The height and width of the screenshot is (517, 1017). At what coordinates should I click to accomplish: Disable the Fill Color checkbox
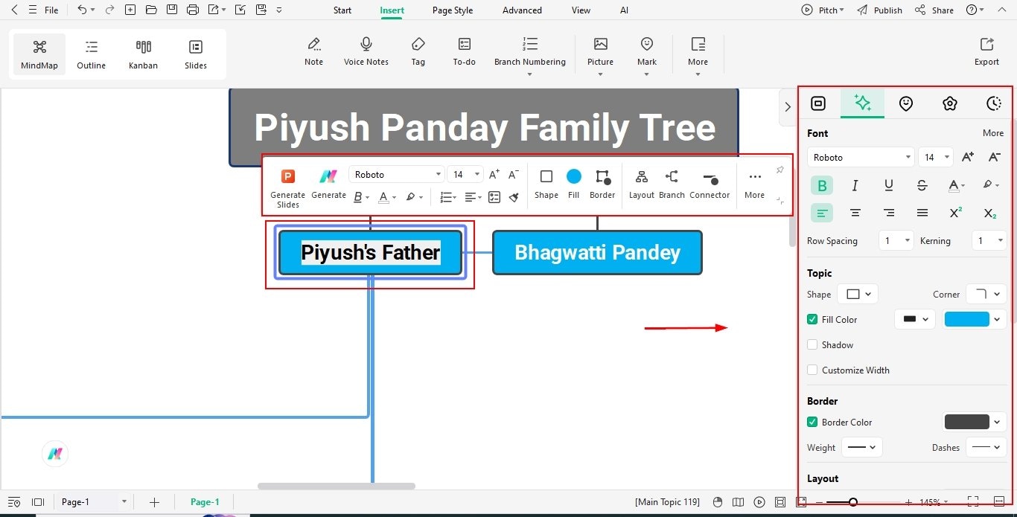pos(812,319)
